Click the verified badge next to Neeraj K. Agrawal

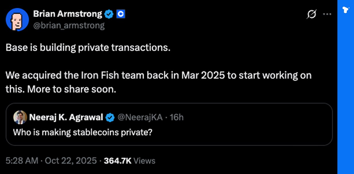tap(110, 117)
